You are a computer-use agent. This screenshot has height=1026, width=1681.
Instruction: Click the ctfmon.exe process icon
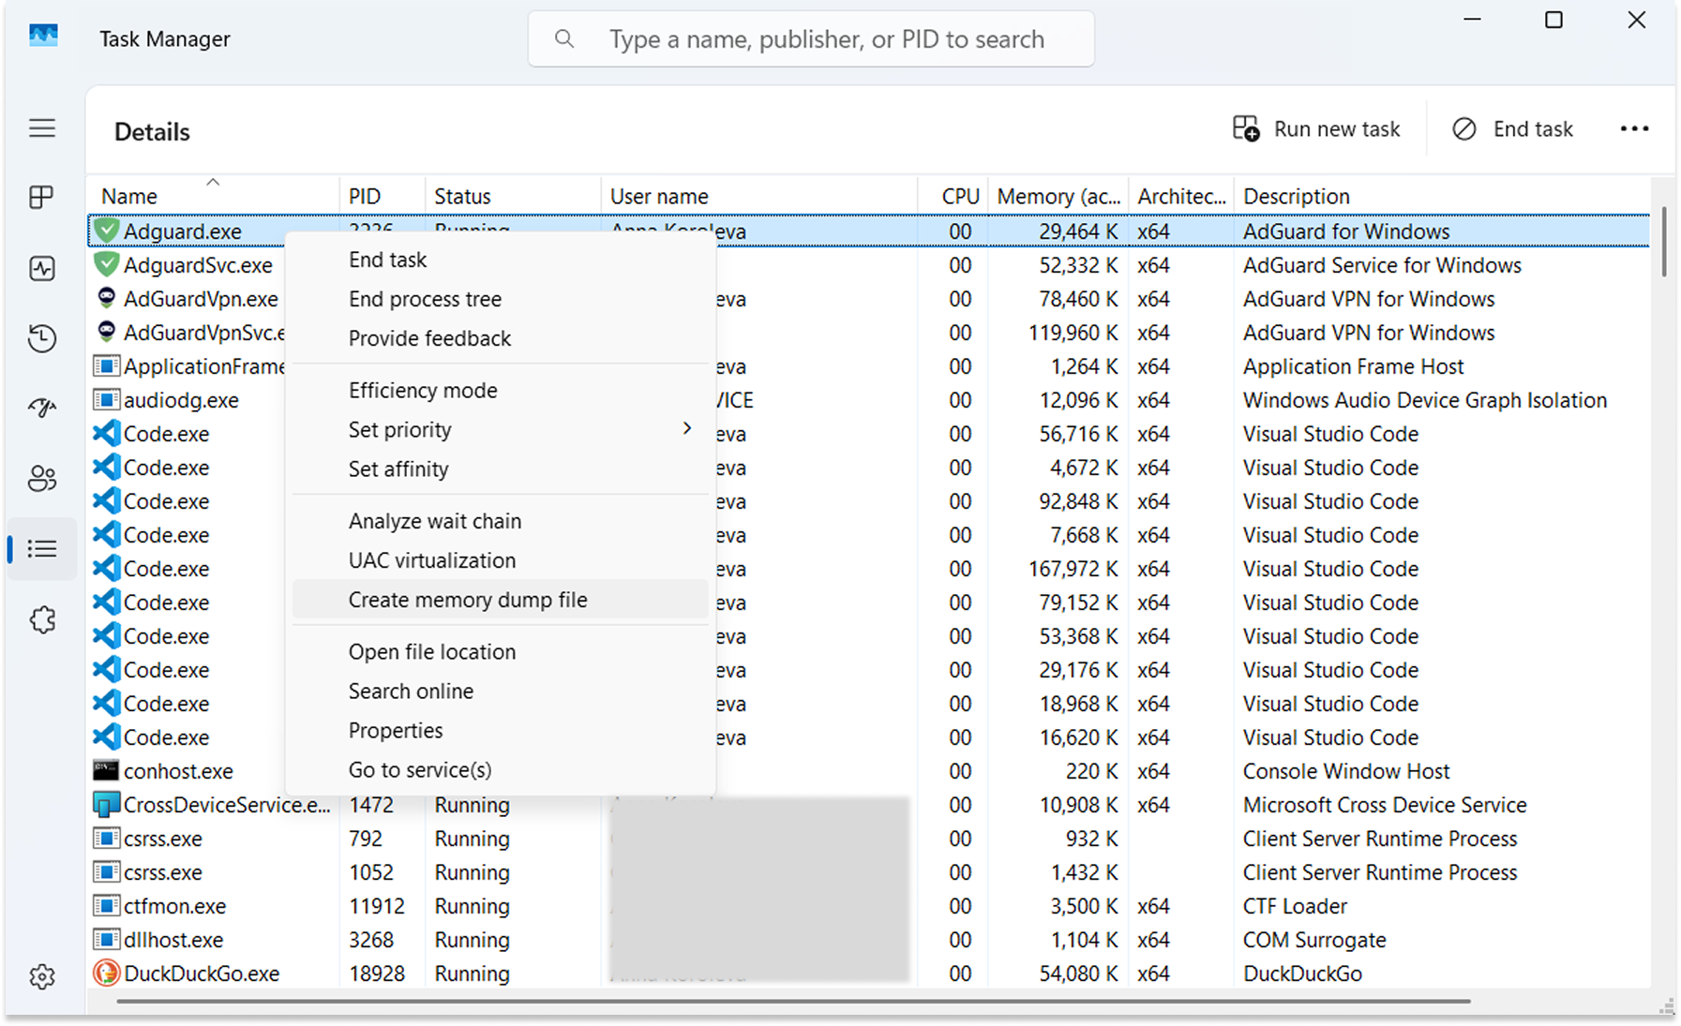pyautogui.click(x=107, y=905)
